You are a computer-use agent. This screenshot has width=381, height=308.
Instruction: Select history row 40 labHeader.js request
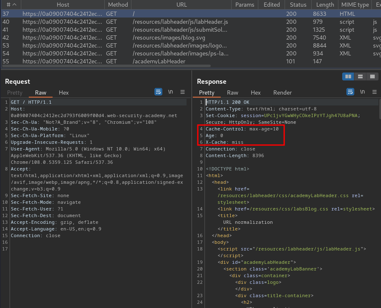click(x=190, y=22)
